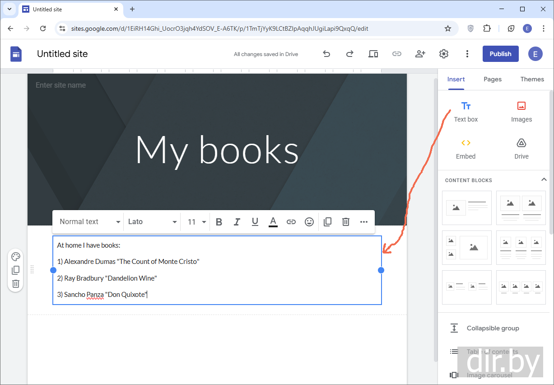The height and width of the screenshot is (385, 554).
Task: Click the Undo arrow in header
Action: pos(326,54)
